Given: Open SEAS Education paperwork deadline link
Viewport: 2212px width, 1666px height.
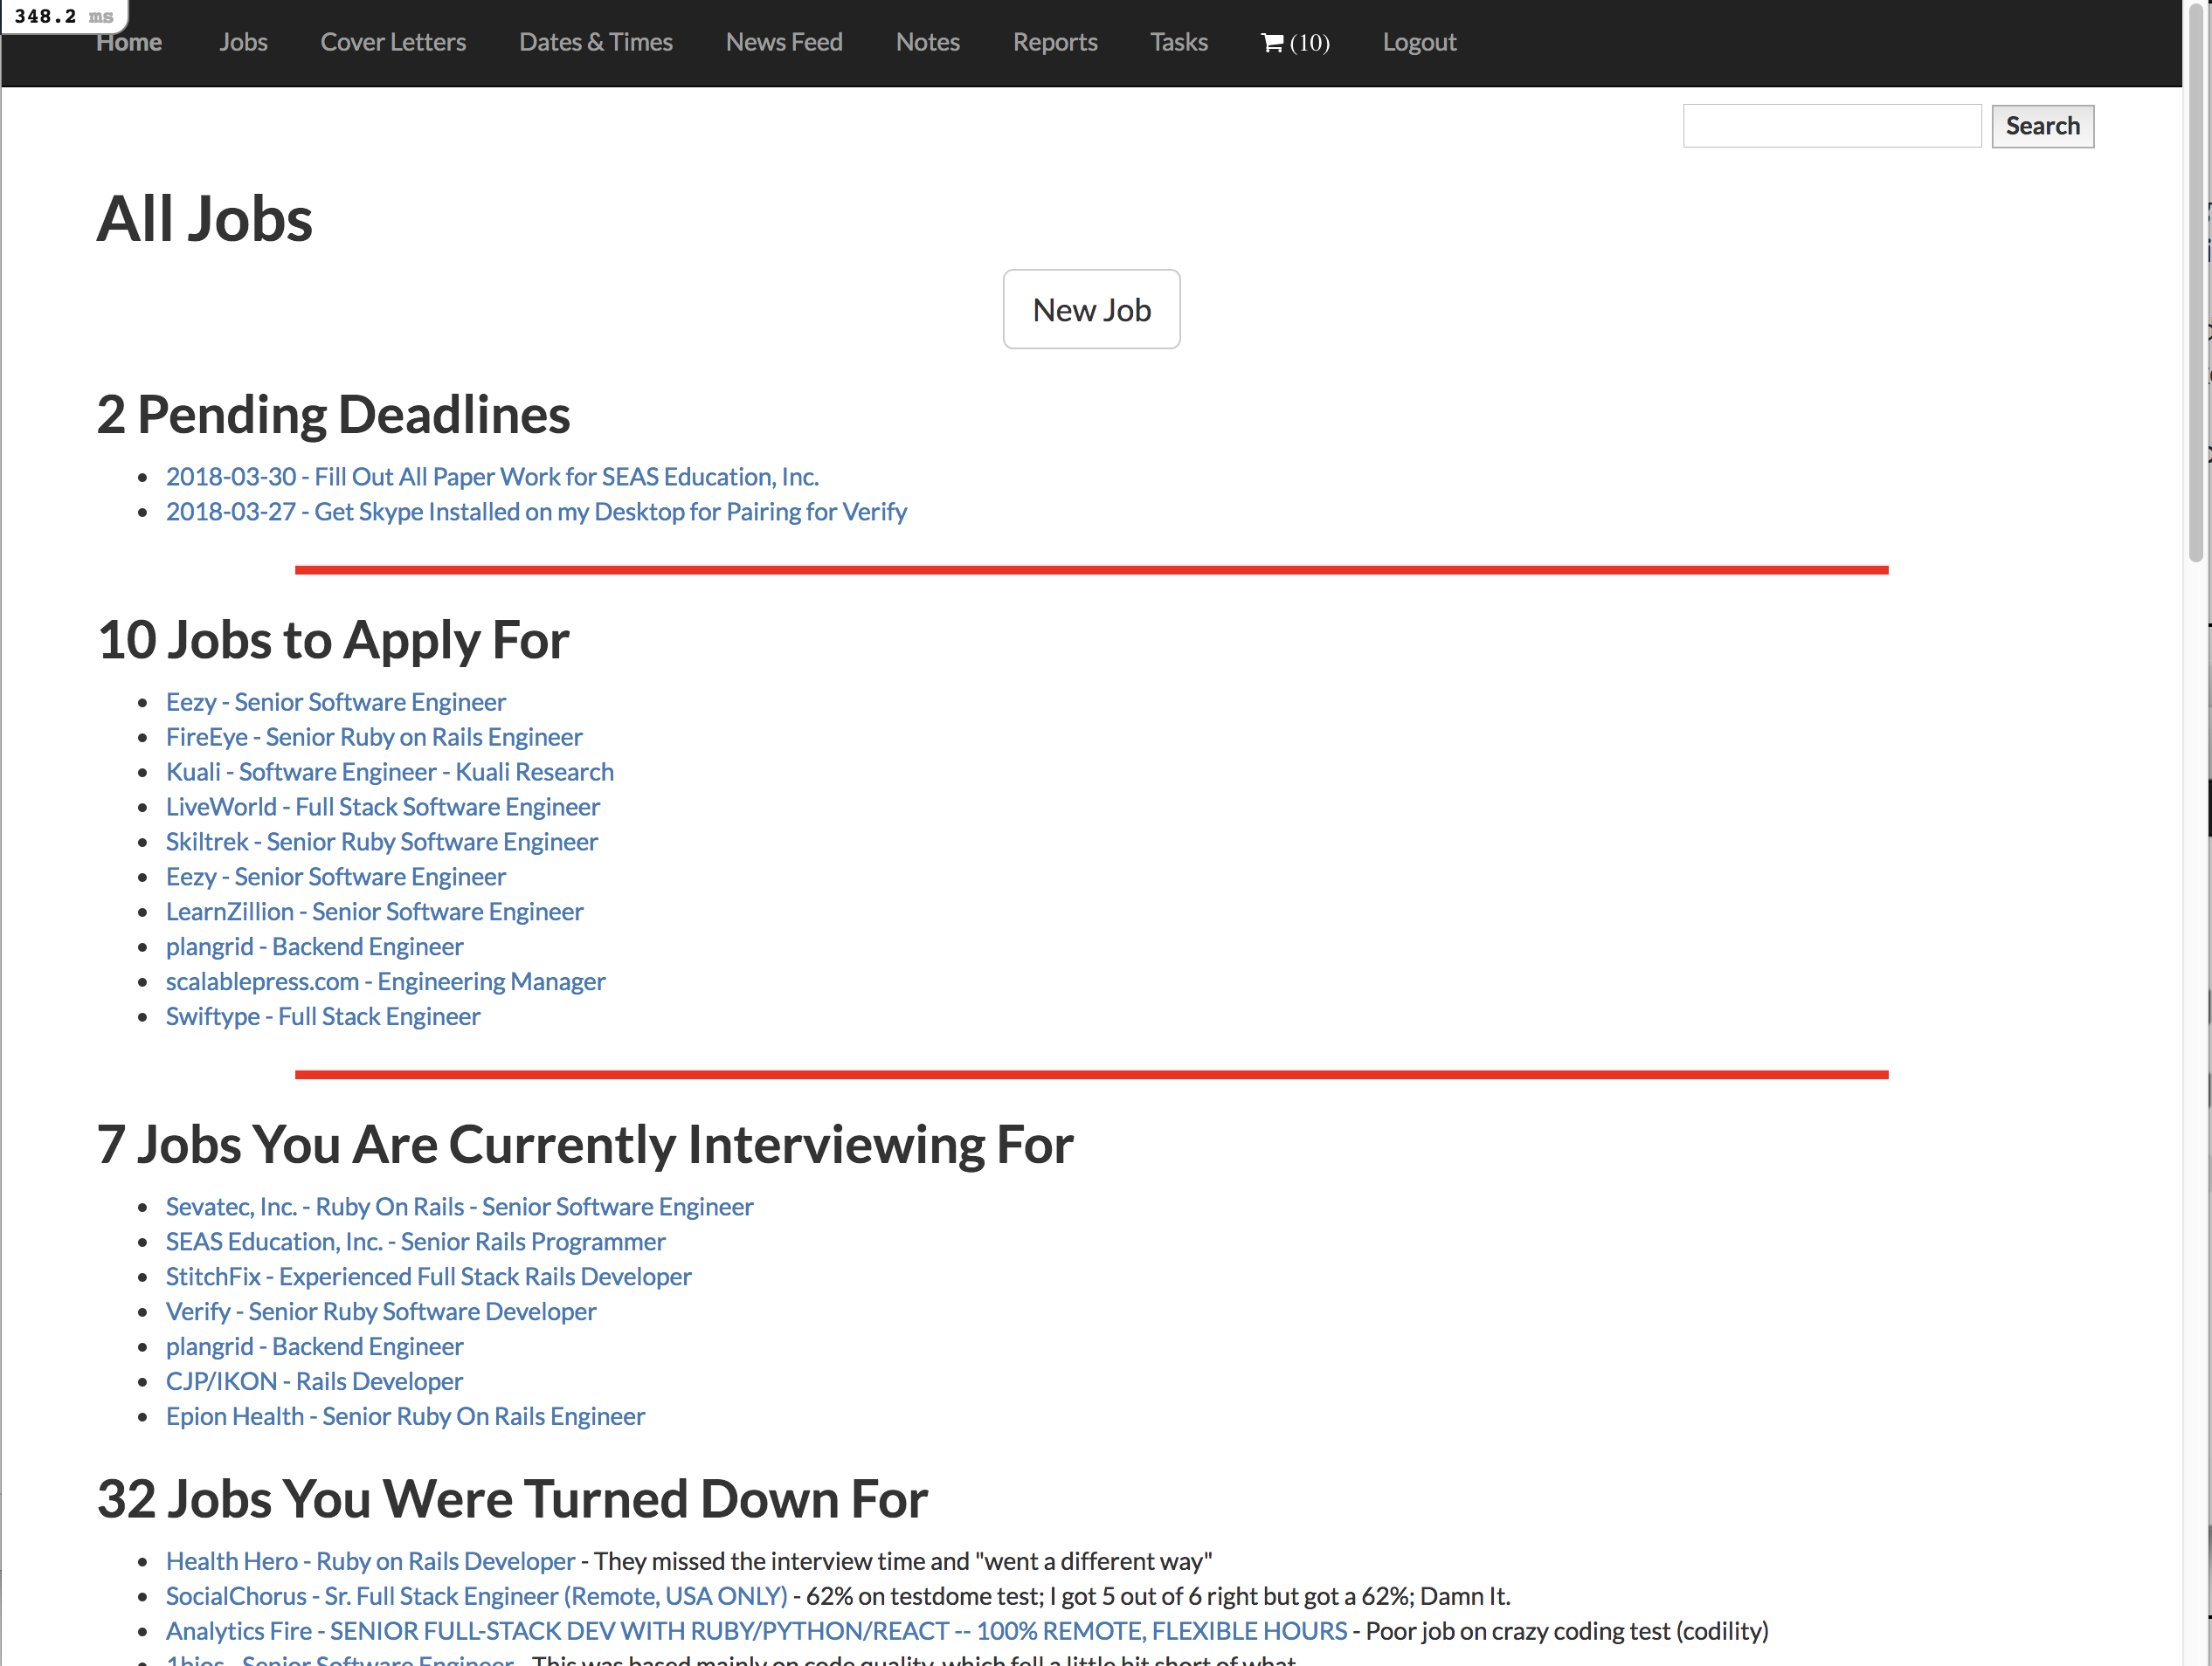Looking at the screenshot, I should [x=492, y=477].
